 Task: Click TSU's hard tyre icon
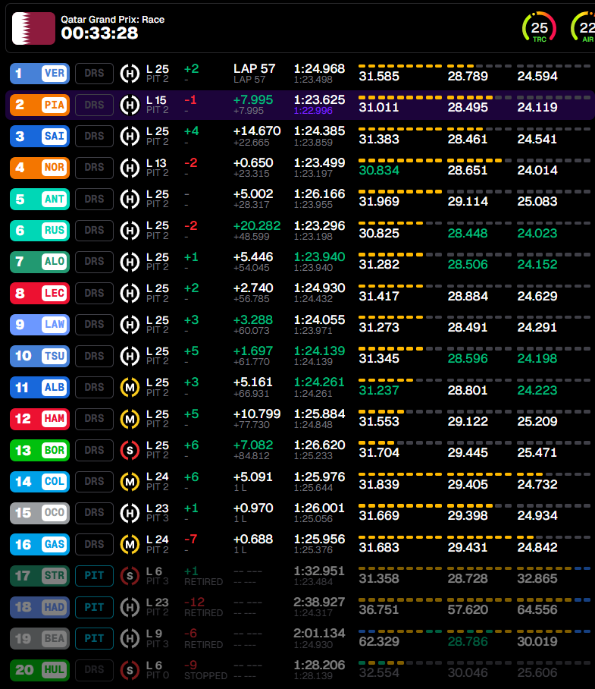coord(130,356)
